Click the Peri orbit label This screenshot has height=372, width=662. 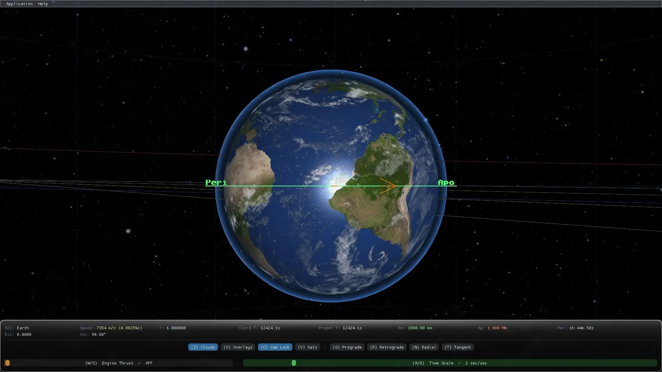216,183
